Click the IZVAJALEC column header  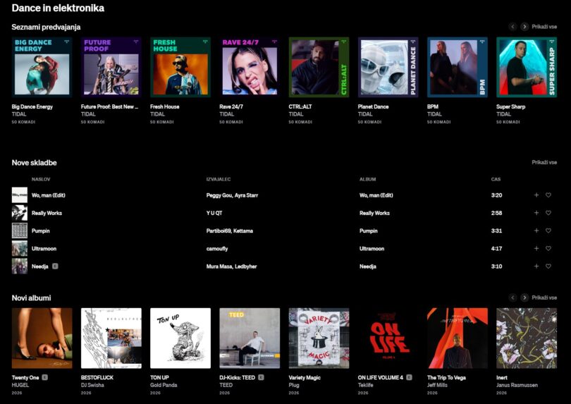coord(218,179)
